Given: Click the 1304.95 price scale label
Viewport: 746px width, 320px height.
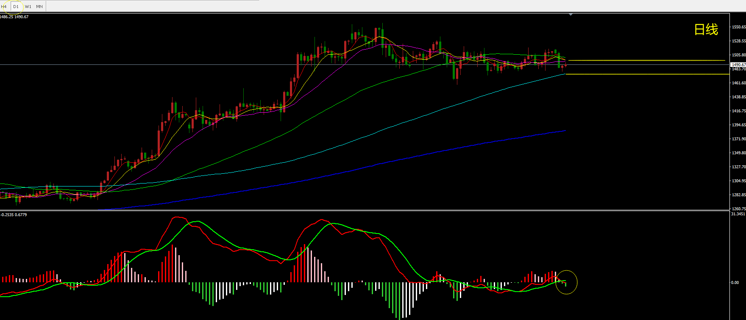Looking at the screenshot, I should pos(739,181).
